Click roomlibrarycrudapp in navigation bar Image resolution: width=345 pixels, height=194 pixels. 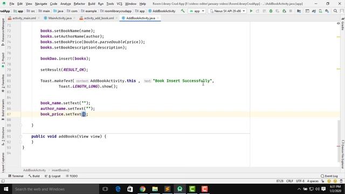[116, 11]
